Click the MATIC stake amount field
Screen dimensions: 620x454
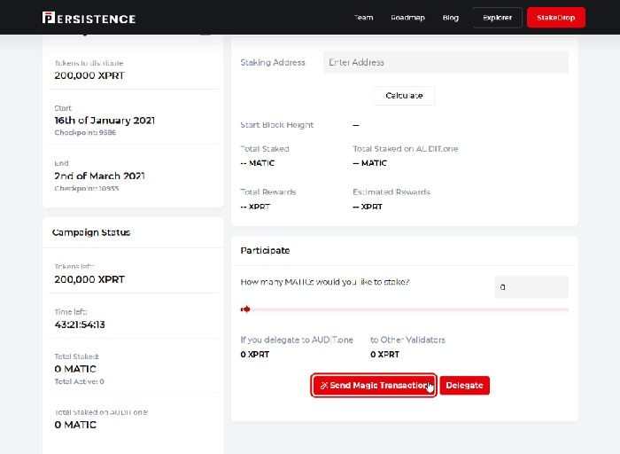pos(531,287)
